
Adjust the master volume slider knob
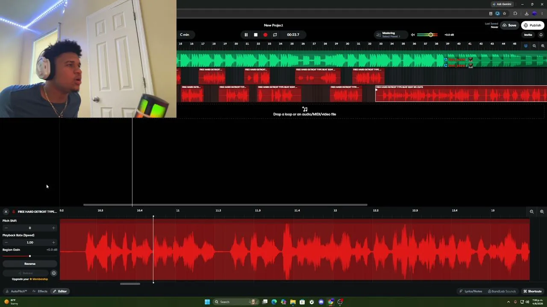click(x=430, y=35)
